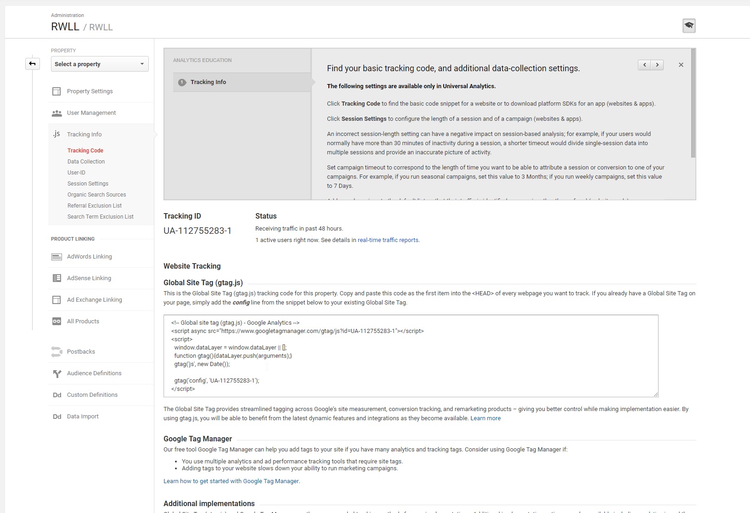Open Search Term Exclusion List item
Image resolution: width=750 pixels, height=513 pixels.
[x=101, y=217]
